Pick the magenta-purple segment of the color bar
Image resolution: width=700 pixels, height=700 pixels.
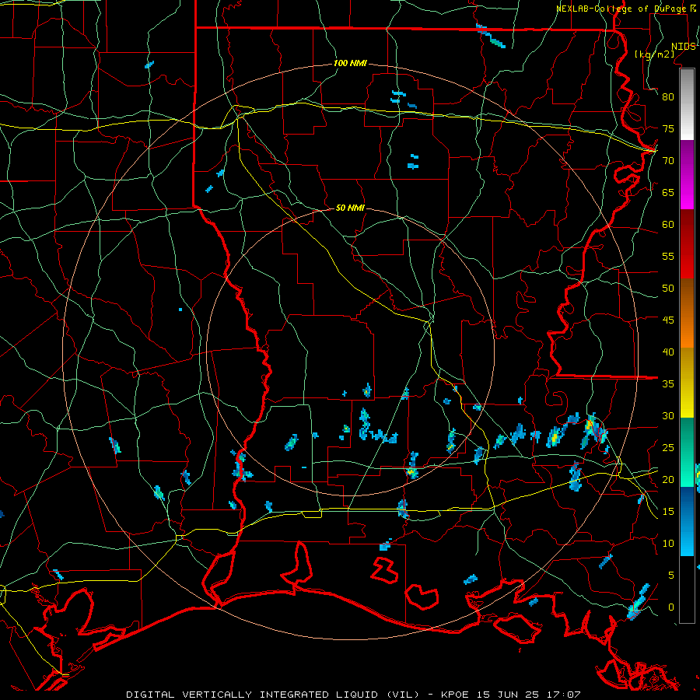(687, 174)
